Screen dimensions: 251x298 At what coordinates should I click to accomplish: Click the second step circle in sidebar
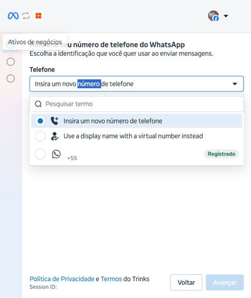coord(11,62)
